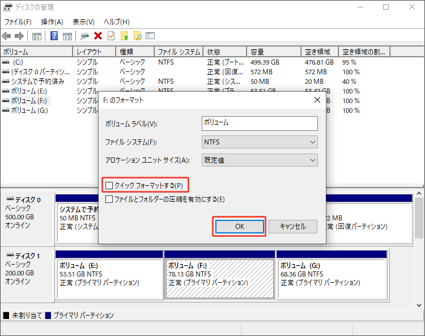Toggle the show/hide action pane icon

pos(67,36)
